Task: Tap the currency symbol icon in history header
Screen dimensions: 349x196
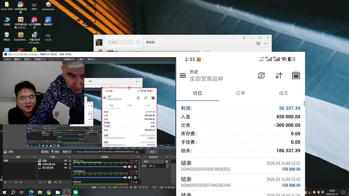Action: [x=261, y=75]
